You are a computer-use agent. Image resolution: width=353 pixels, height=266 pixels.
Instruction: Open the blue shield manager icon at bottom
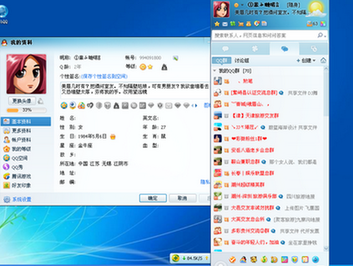coord(294,260)
